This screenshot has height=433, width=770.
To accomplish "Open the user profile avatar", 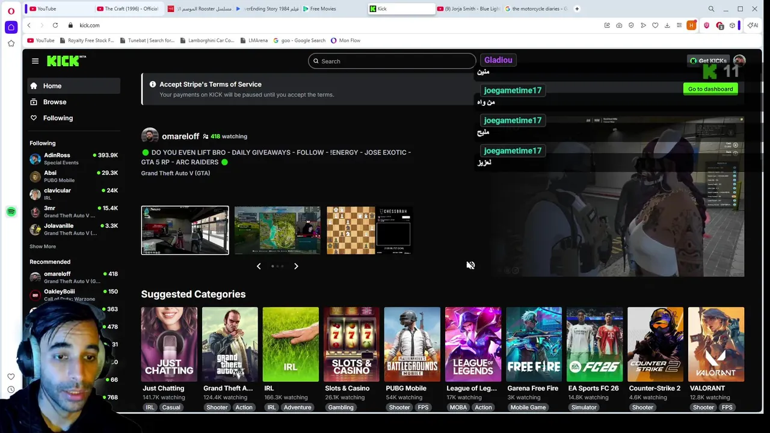I will pyautogui.click(x=739, y=60).
